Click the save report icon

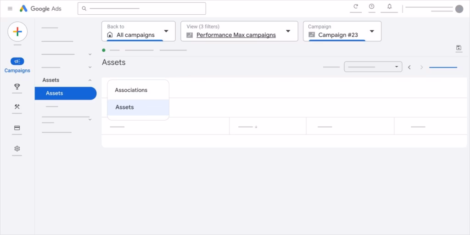[459, 48]
